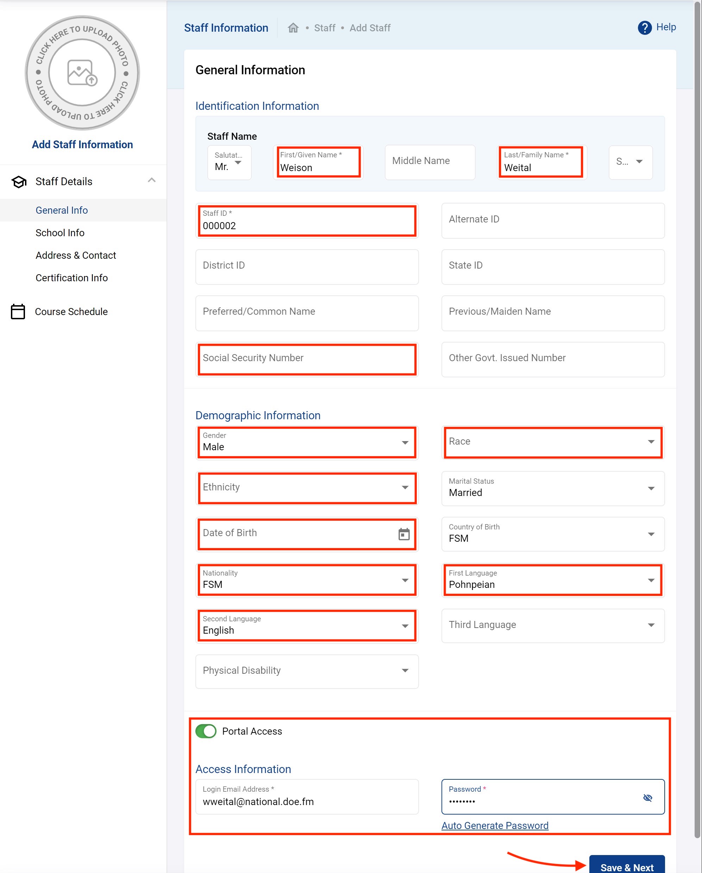Click the Course Schedule calendar icon
The height and width of the screenshot is (873, 702).
(x=18, y=312)
